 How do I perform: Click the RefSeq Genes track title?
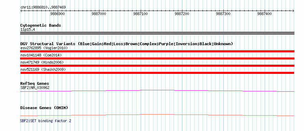click(x=35, y=84)
